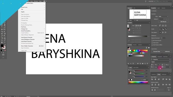Open the font size dropdown in Character
173x97 pixels.
159,65
